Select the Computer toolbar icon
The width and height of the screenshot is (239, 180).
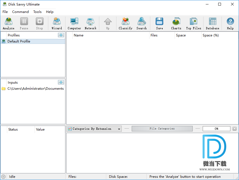[x=74, y=23]
